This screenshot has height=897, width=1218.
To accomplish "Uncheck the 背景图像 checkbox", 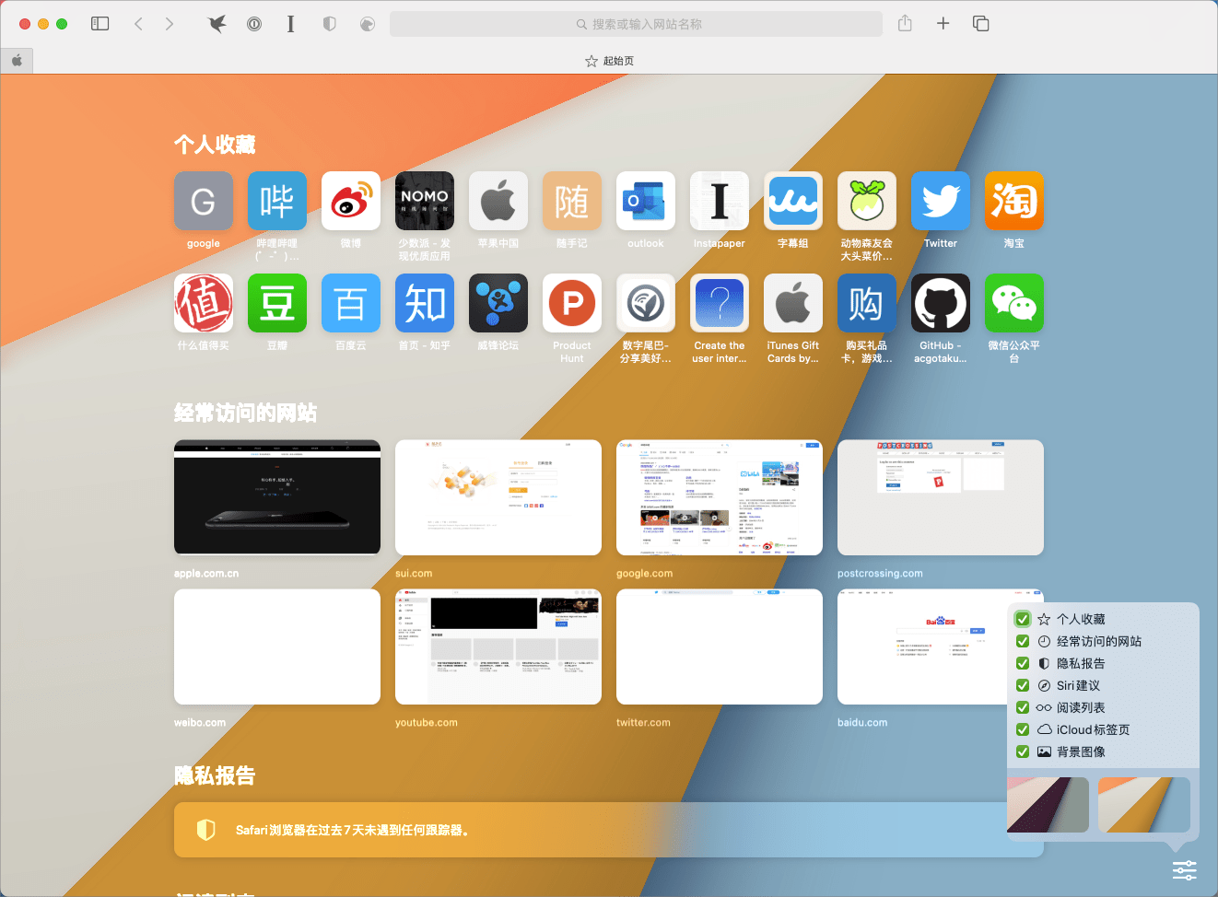I will 1023,751.
